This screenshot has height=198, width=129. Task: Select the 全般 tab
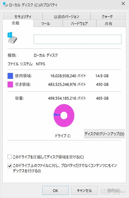[x=18, y=23]
